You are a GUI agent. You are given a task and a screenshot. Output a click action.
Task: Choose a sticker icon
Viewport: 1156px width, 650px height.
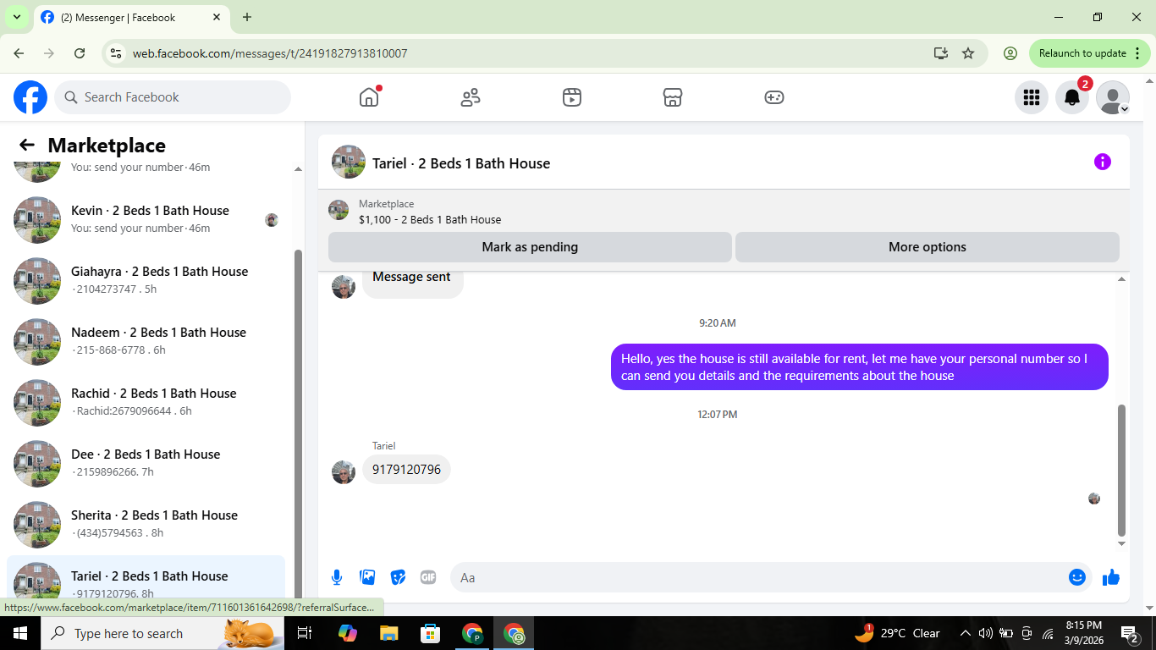pos(398,577)
